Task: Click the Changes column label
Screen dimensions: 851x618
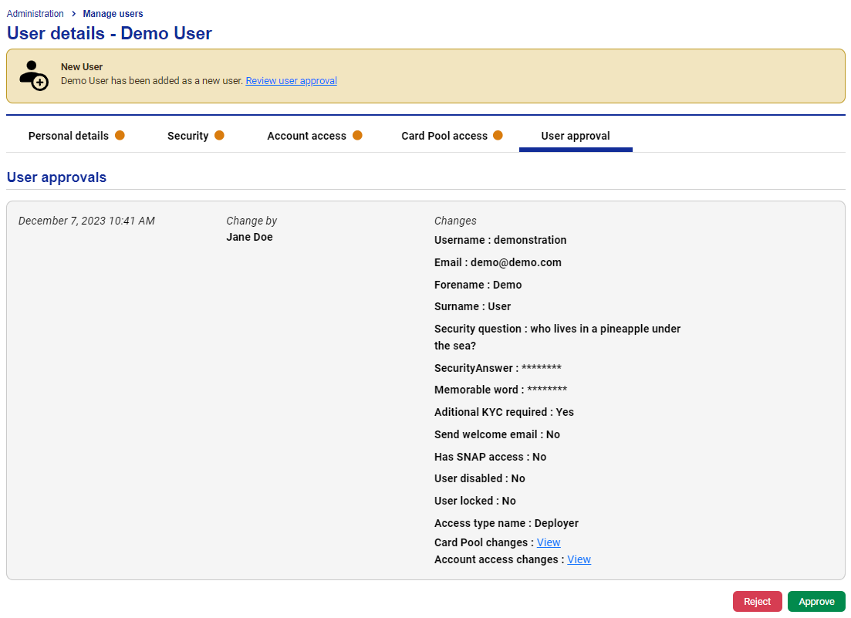Action: pyautogui.click(x=455, y=221)
